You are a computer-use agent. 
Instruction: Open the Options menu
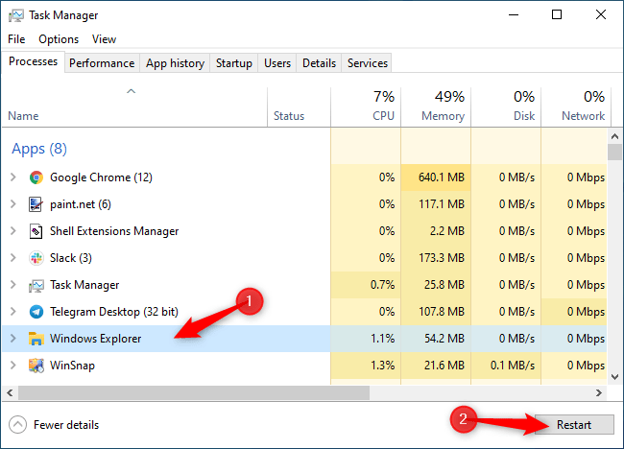59,39
